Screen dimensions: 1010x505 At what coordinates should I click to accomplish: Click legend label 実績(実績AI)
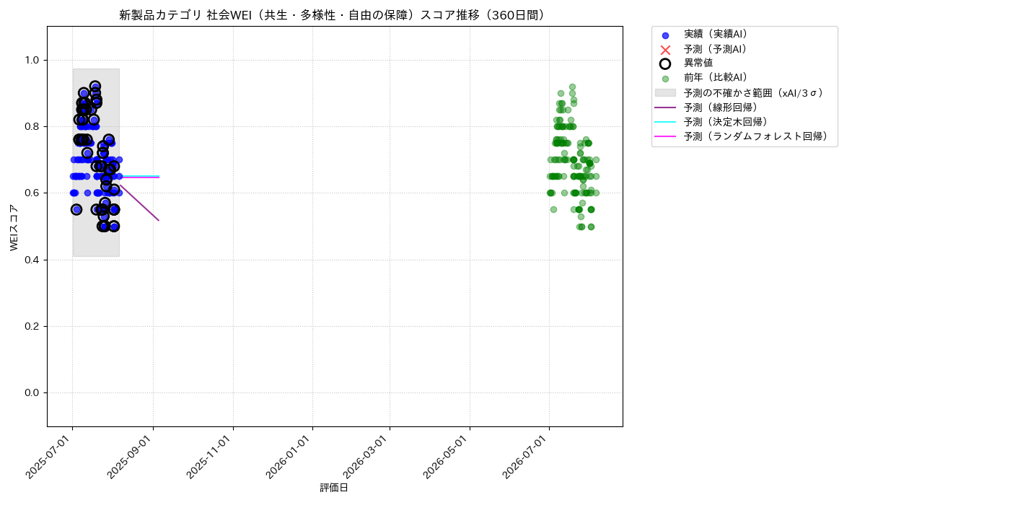[715, 35]
